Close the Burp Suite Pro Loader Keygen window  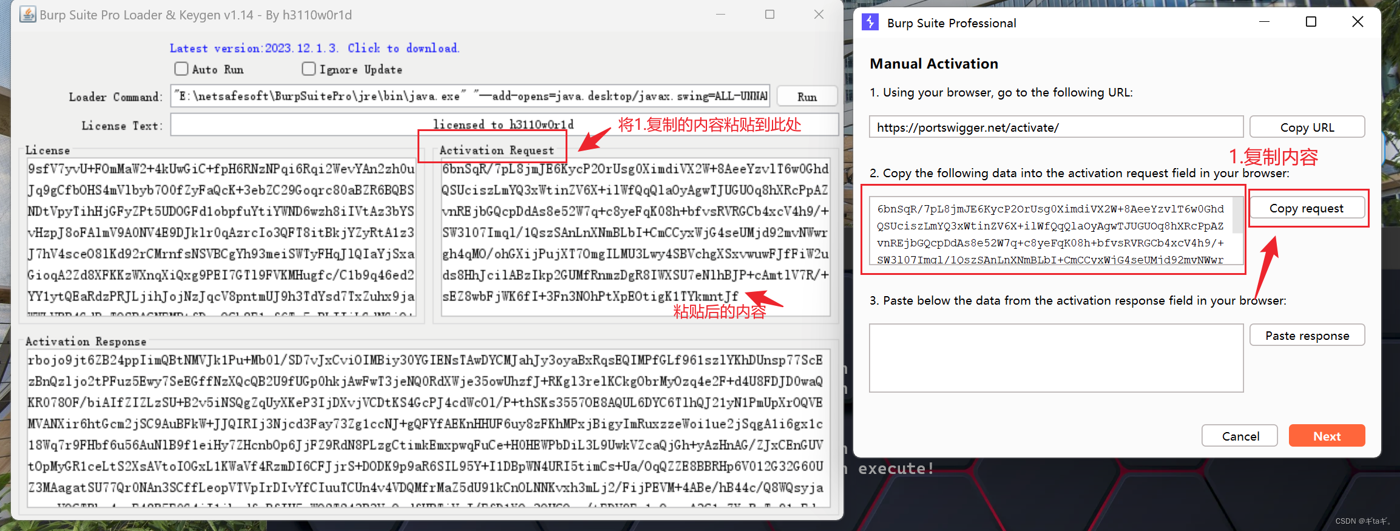point(819,14)
